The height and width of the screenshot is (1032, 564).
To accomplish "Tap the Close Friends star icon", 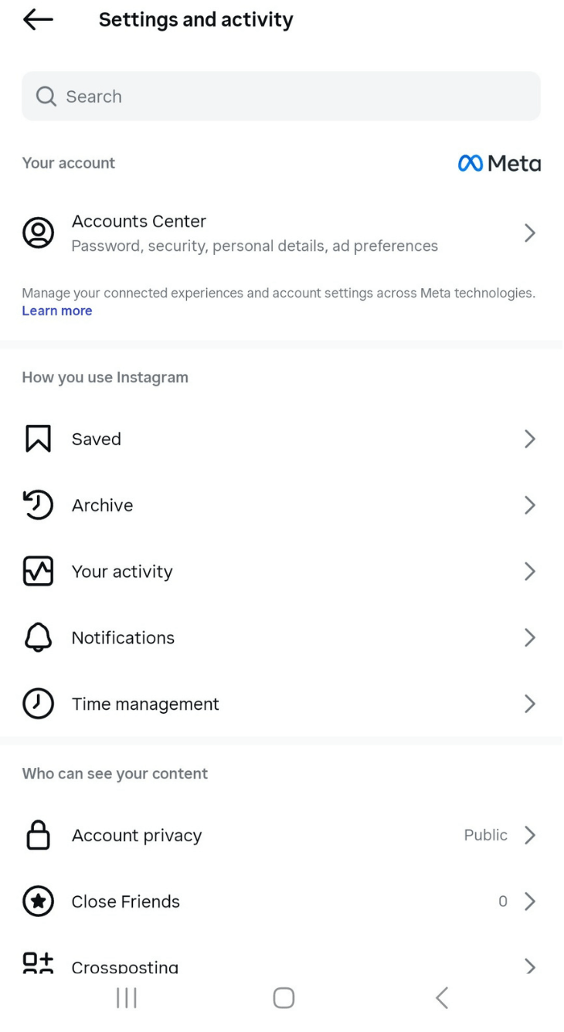I will point(38,901).
